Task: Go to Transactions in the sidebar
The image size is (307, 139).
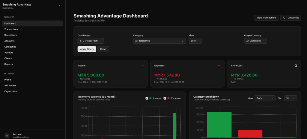Action: point(32,29)
